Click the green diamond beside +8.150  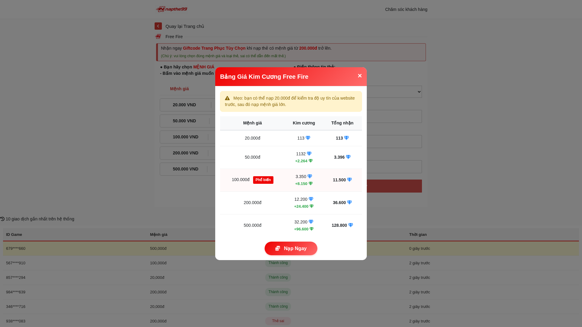(310, 183)
